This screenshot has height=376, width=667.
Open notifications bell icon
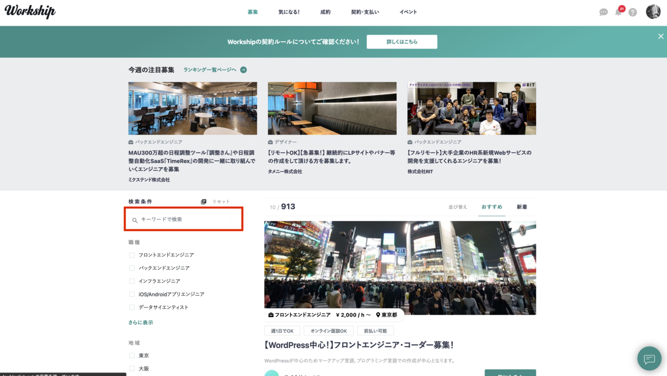tap(618, 12)
